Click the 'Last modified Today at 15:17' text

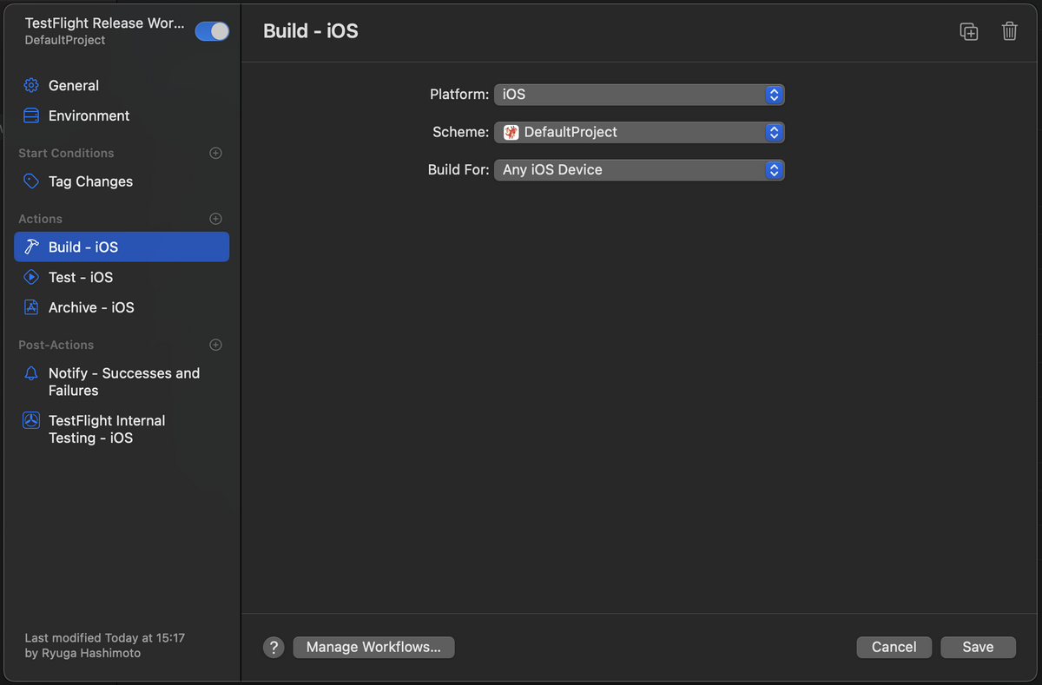(105, 638)
